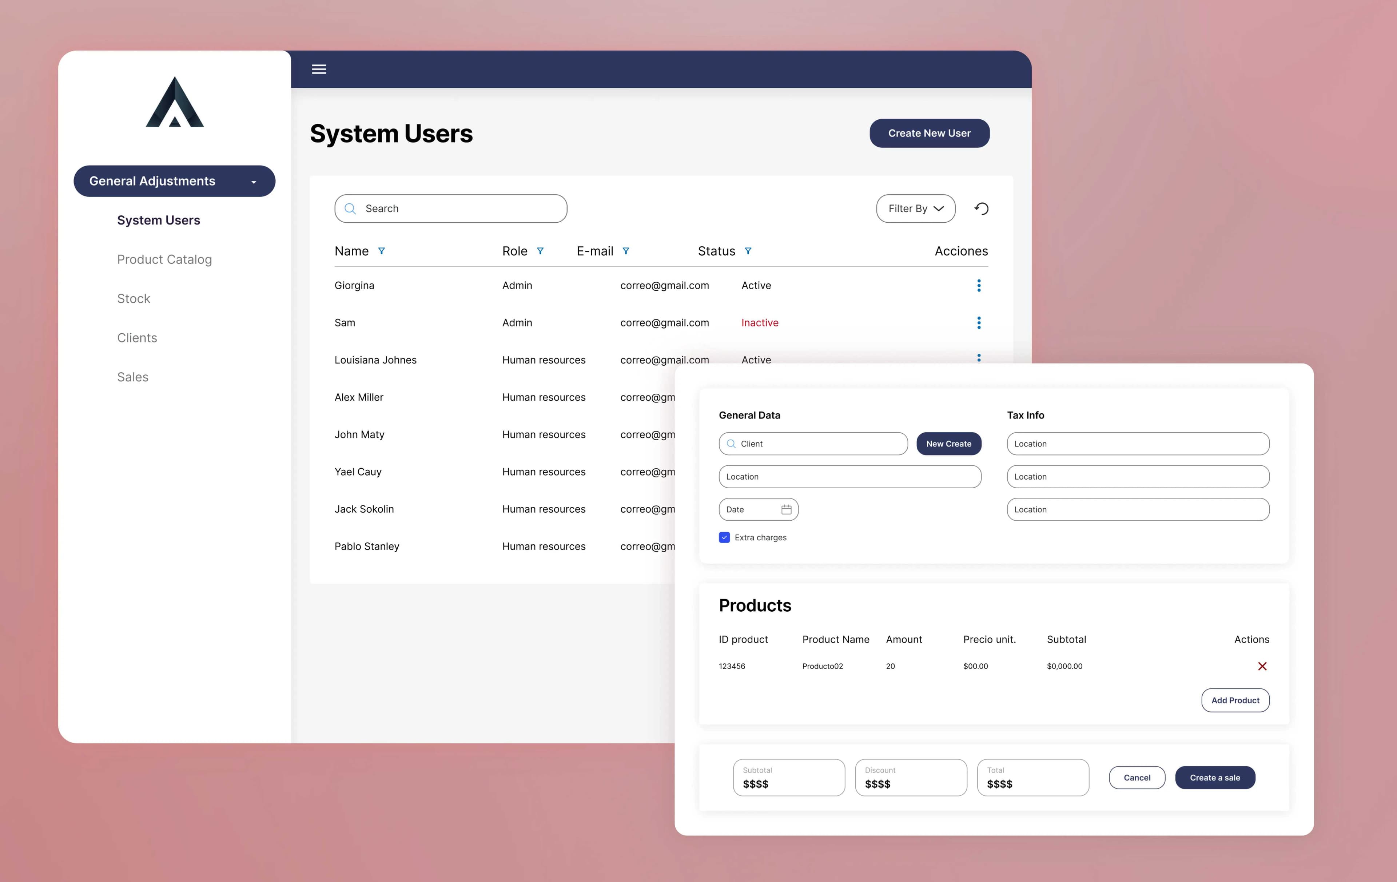Open the hamburger menu icon
The width and height of the screenshot is (1397, 882).
tap(318, 69)
